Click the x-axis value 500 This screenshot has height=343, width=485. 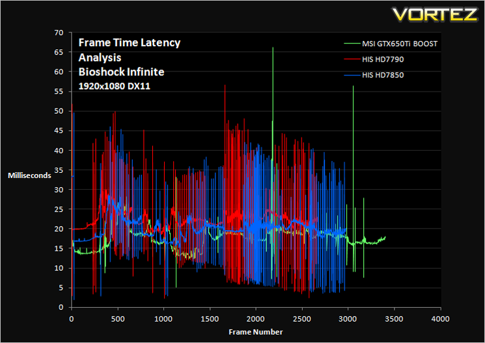118,319
